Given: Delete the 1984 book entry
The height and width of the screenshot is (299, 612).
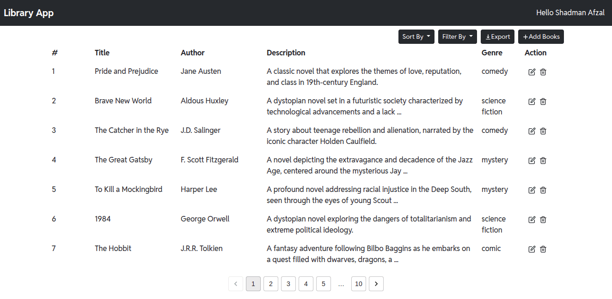Looking at the screenshot, I should (x=543, y=220).
